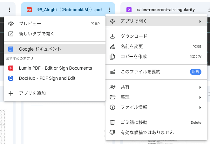Click the 99_Alright((NotebookLM)).pdf file name
Viewport: 210px width, 144px height.
pyautogui.click(x=70, y=10)
